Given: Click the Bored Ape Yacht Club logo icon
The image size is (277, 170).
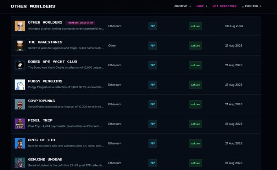Looking at the screenshot, I should click(20, 65).
